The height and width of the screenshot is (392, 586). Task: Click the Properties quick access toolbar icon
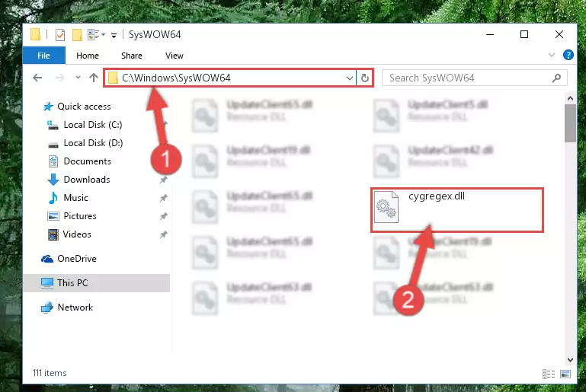coord(59,35)
